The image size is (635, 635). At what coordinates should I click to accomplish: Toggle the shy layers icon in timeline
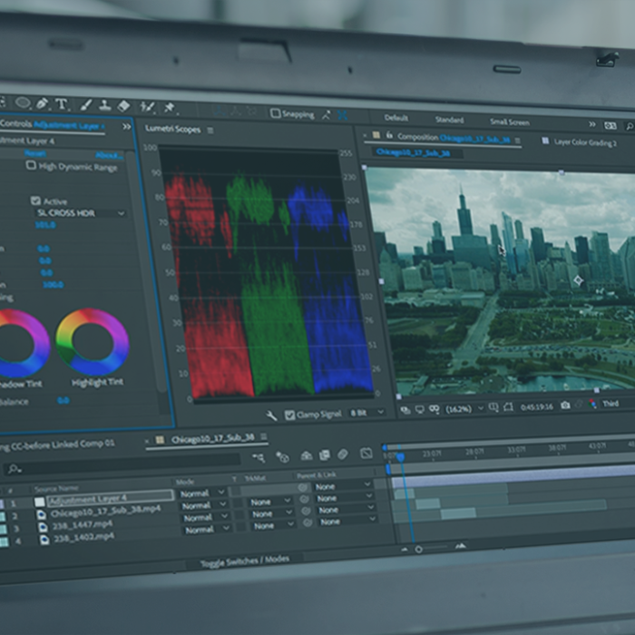point(307,456)
